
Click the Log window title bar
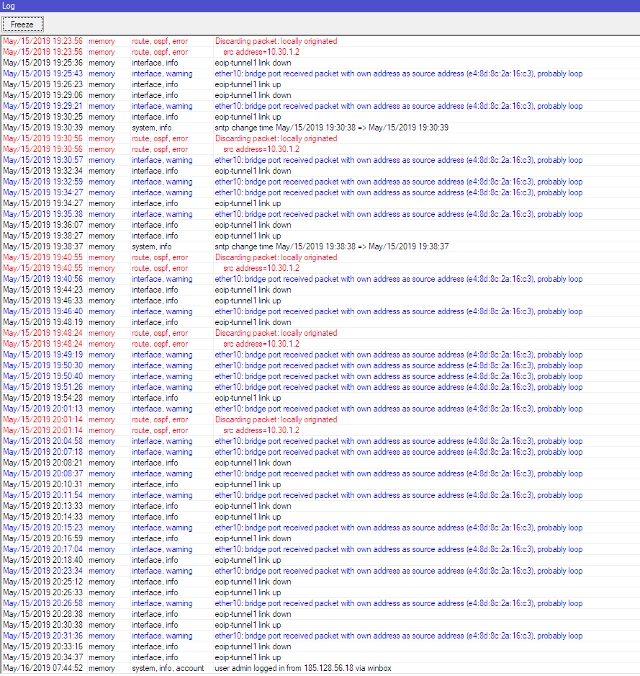coord(320,6)
